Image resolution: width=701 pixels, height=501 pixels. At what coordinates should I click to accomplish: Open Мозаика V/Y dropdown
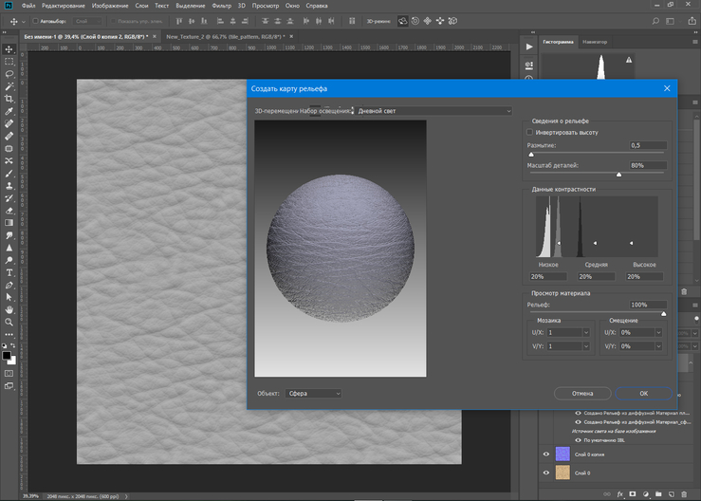(x=586, y=346)
